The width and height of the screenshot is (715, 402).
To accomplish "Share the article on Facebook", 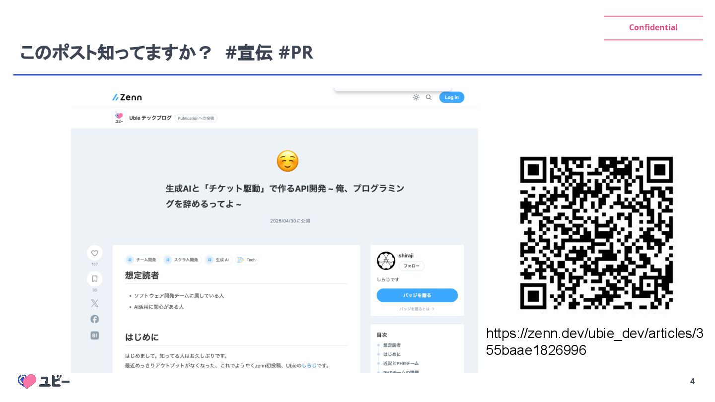I will click(x=95, y=319).
